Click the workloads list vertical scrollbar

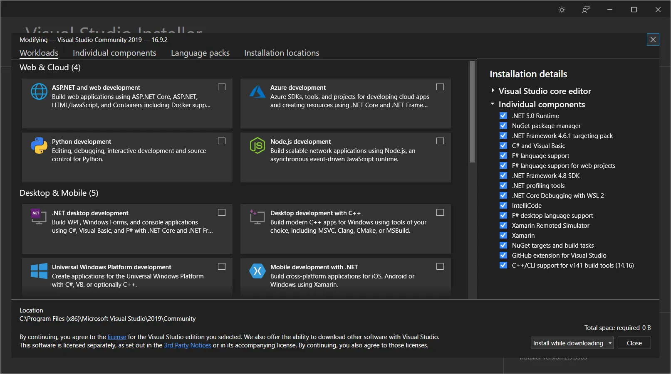(472, 112)
